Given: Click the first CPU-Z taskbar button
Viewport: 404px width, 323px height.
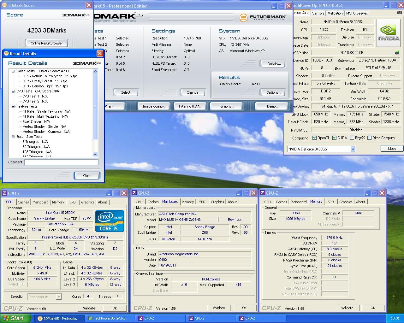Looking at the screenshot, I should [x=160, y=319].
